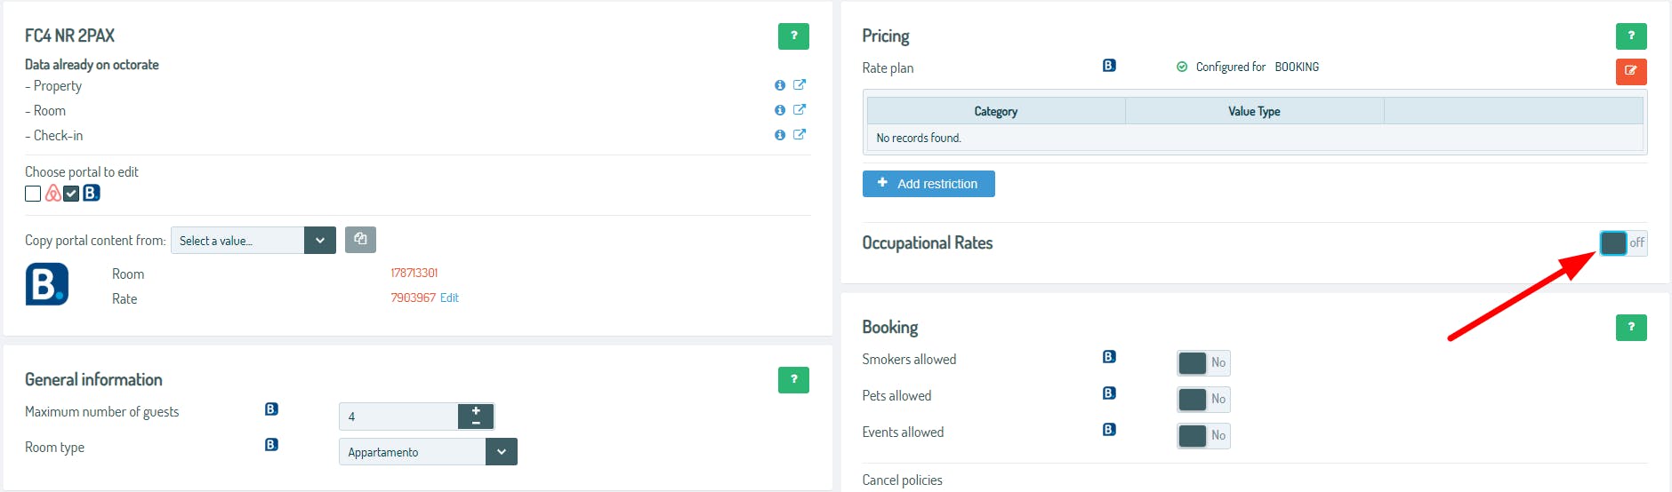Viewport: 1672px width, 492px height.
Task: Check the Airbnb portal checkbox
Action: [x=33, y=194]
